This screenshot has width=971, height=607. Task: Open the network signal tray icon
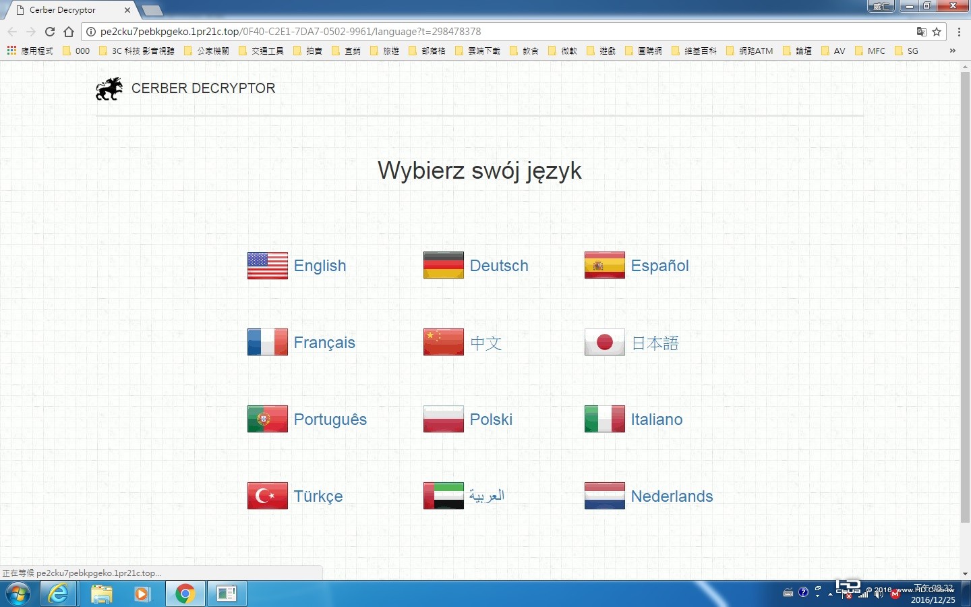point(863,594)
